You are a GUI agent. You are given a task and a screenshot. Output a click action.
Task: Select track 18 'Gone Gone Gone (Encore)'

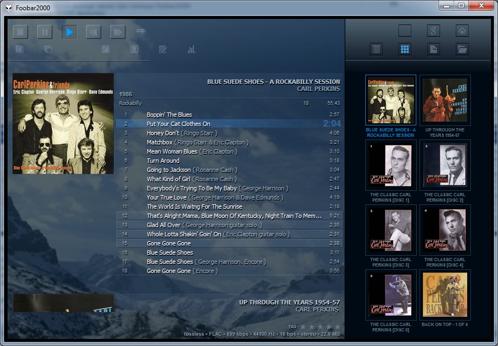pyautogui.click(x=230, y=271)
